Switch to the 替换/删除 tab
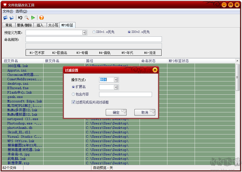This screenshot has width=242, height=172. click(x=24, y=25)
